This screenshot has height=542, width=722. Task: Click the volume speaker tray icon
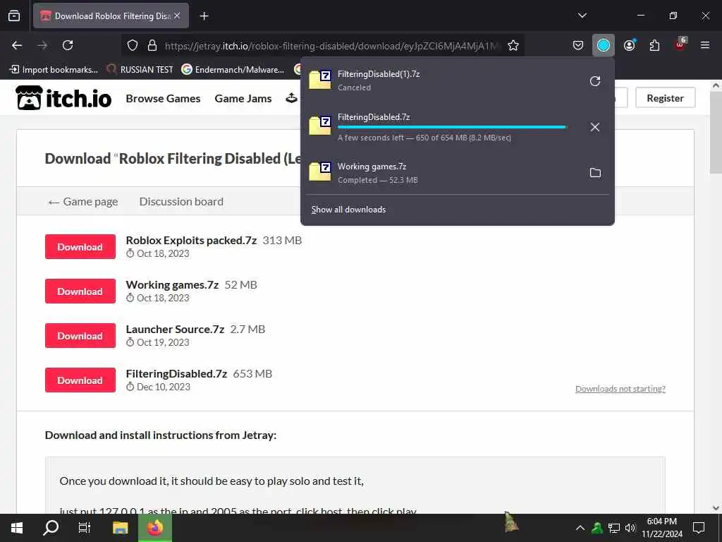click(x=630, y=528)
